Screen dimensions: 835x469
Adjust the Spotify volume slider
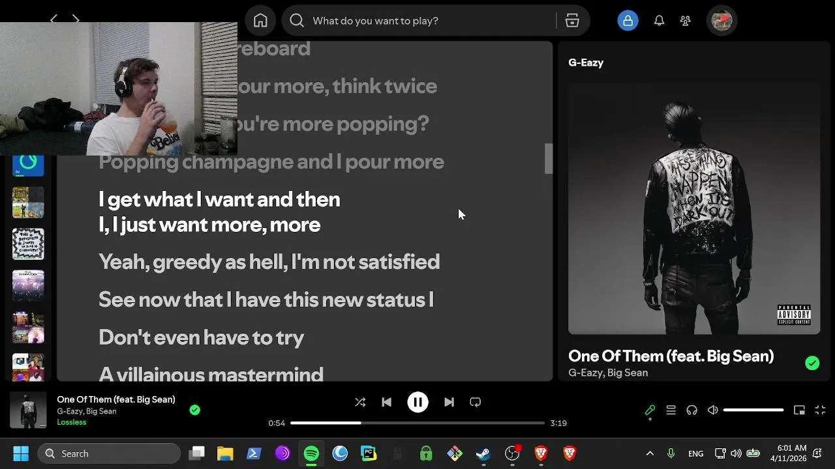coord(753,410)
